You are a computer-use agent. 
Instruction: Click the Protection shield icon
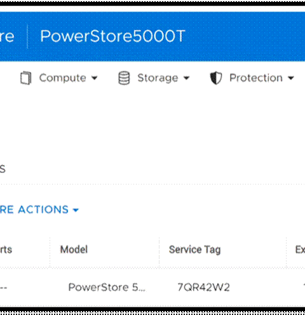[216, 78]
